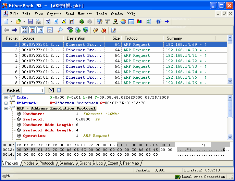Viewport: 235px width, 181px height.
Task: Click the Local Area Connection status entry
Action: [x=200, y=177]
